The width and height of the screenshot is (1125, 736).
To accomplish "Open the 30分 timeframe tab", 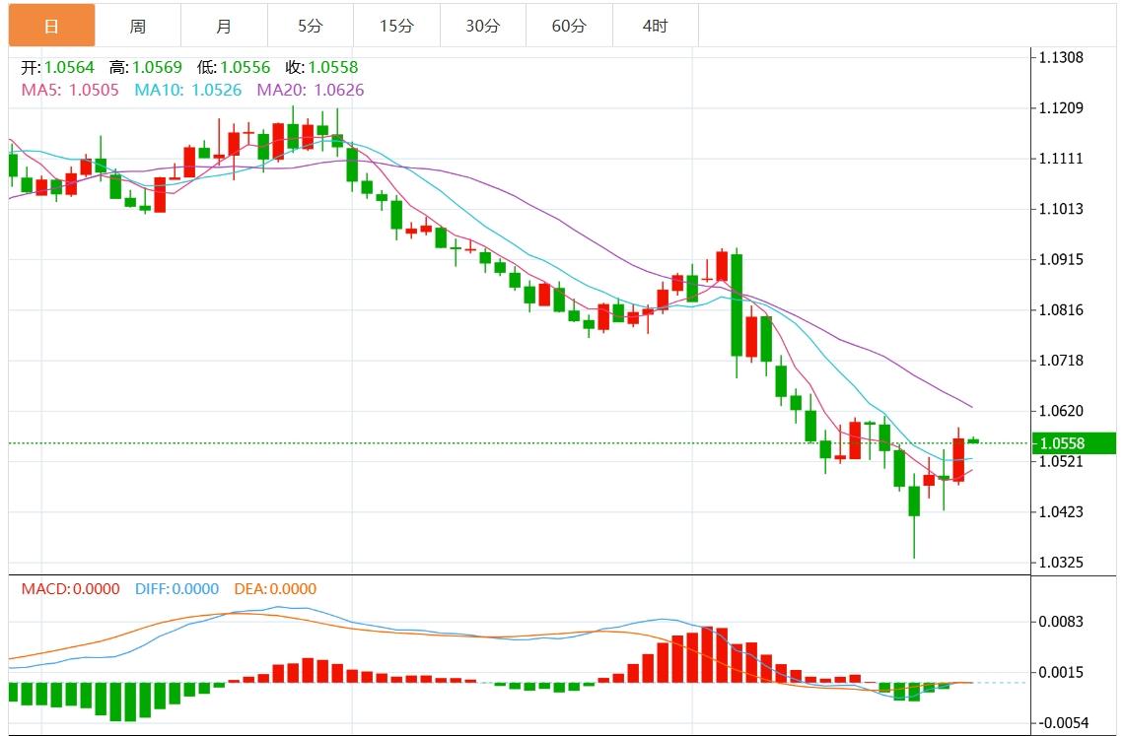I will tap(482, 26).
